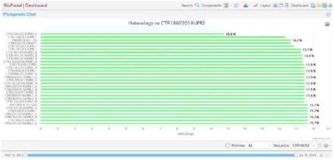This screenshot has width=334, height=160.
Task: Click the blue date range timeline bar
Action: click(161, 155)
